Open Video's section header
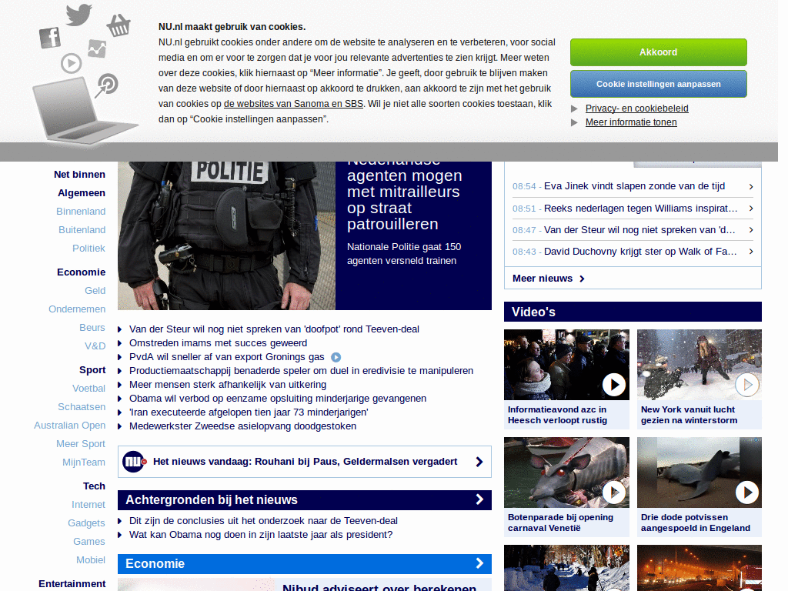Image resolution: width=788 pixels, height=591 pixels. pyautogui.click(x=633, y=312)
